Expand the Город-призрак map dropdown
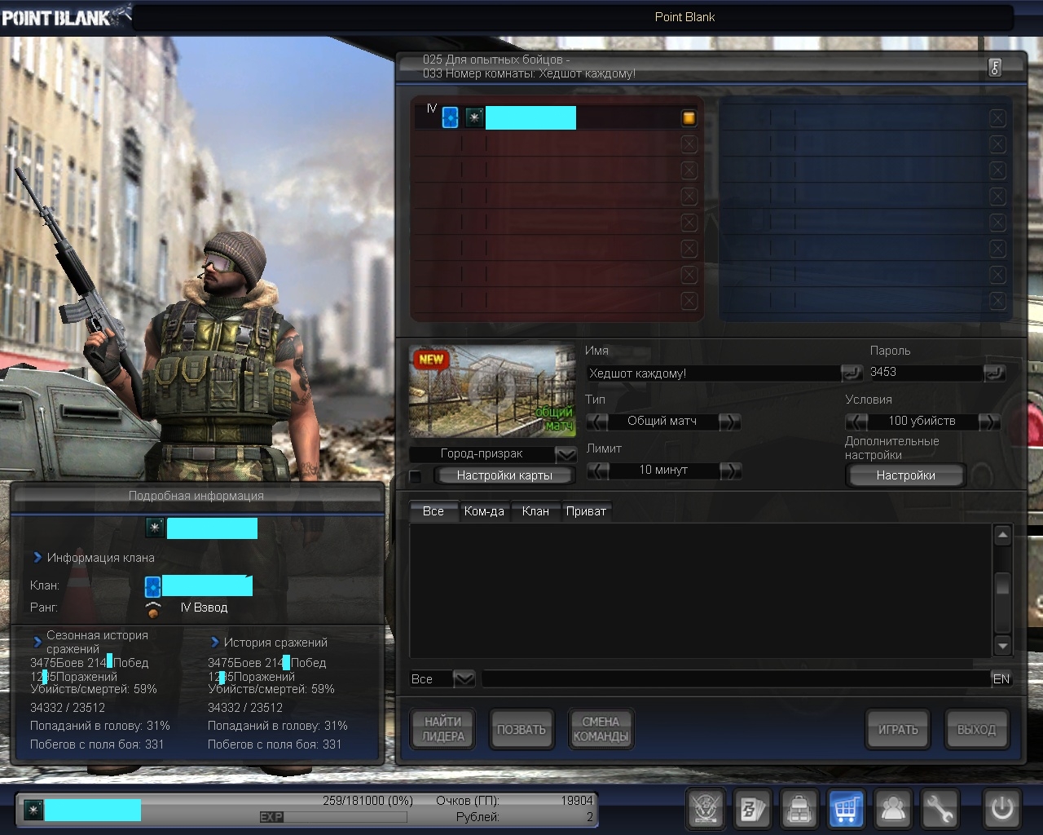 566,454
